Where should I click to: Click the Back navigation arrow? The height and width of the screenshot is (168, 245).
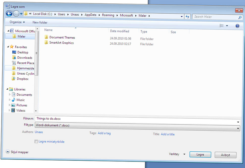click(9, 14)
